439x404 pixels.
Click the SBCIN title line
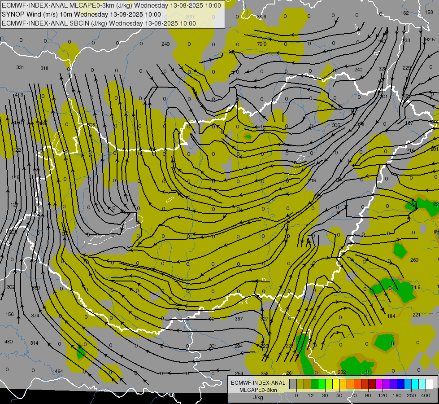(x=99, y=23)
